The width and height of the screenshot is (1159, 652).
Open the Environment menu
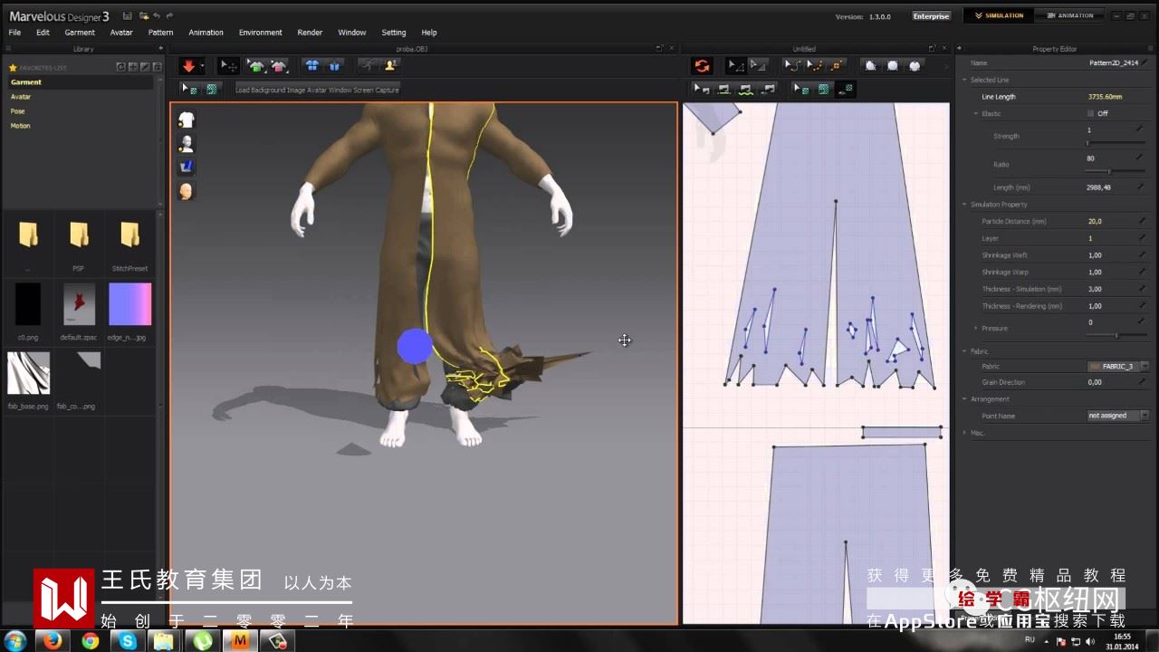(261, 33)
